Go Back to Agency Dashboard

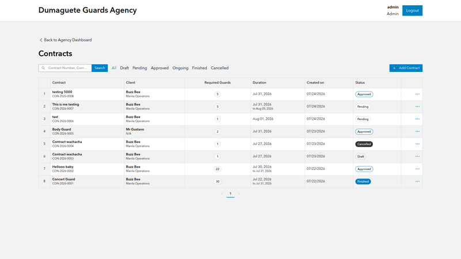(x=66, y=40)
